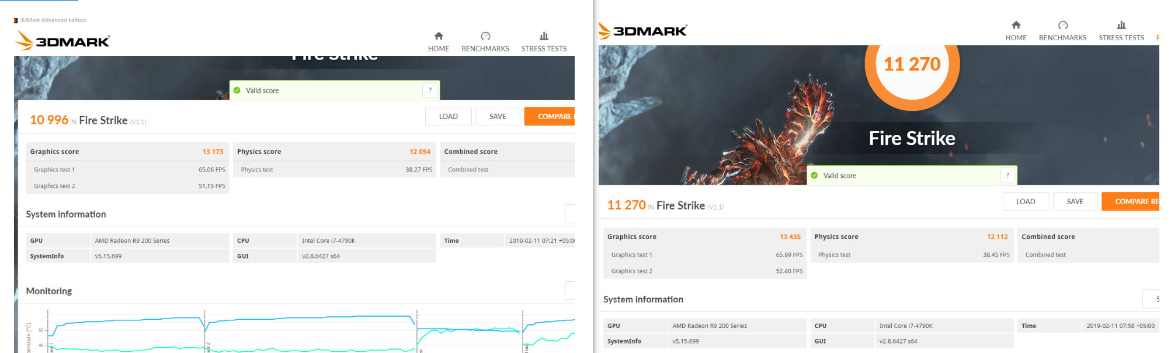Click the LOAD button in right window
The height and width of the screenshot is (353, 1171).
(x=1026, y=202)
